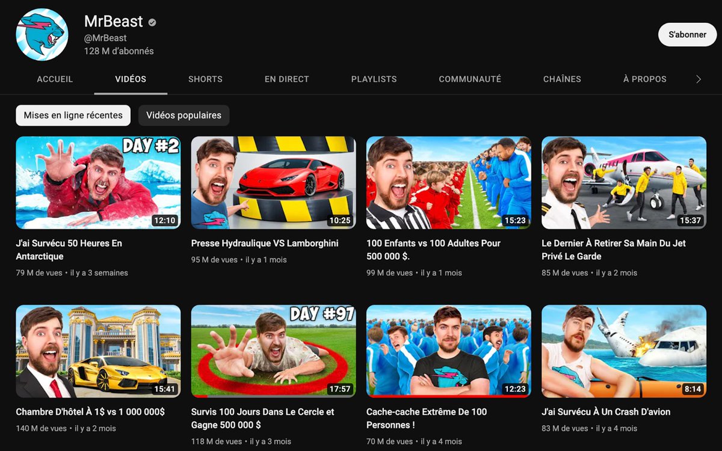Click '99 M de vues • il y a 1 mois'

414,273
